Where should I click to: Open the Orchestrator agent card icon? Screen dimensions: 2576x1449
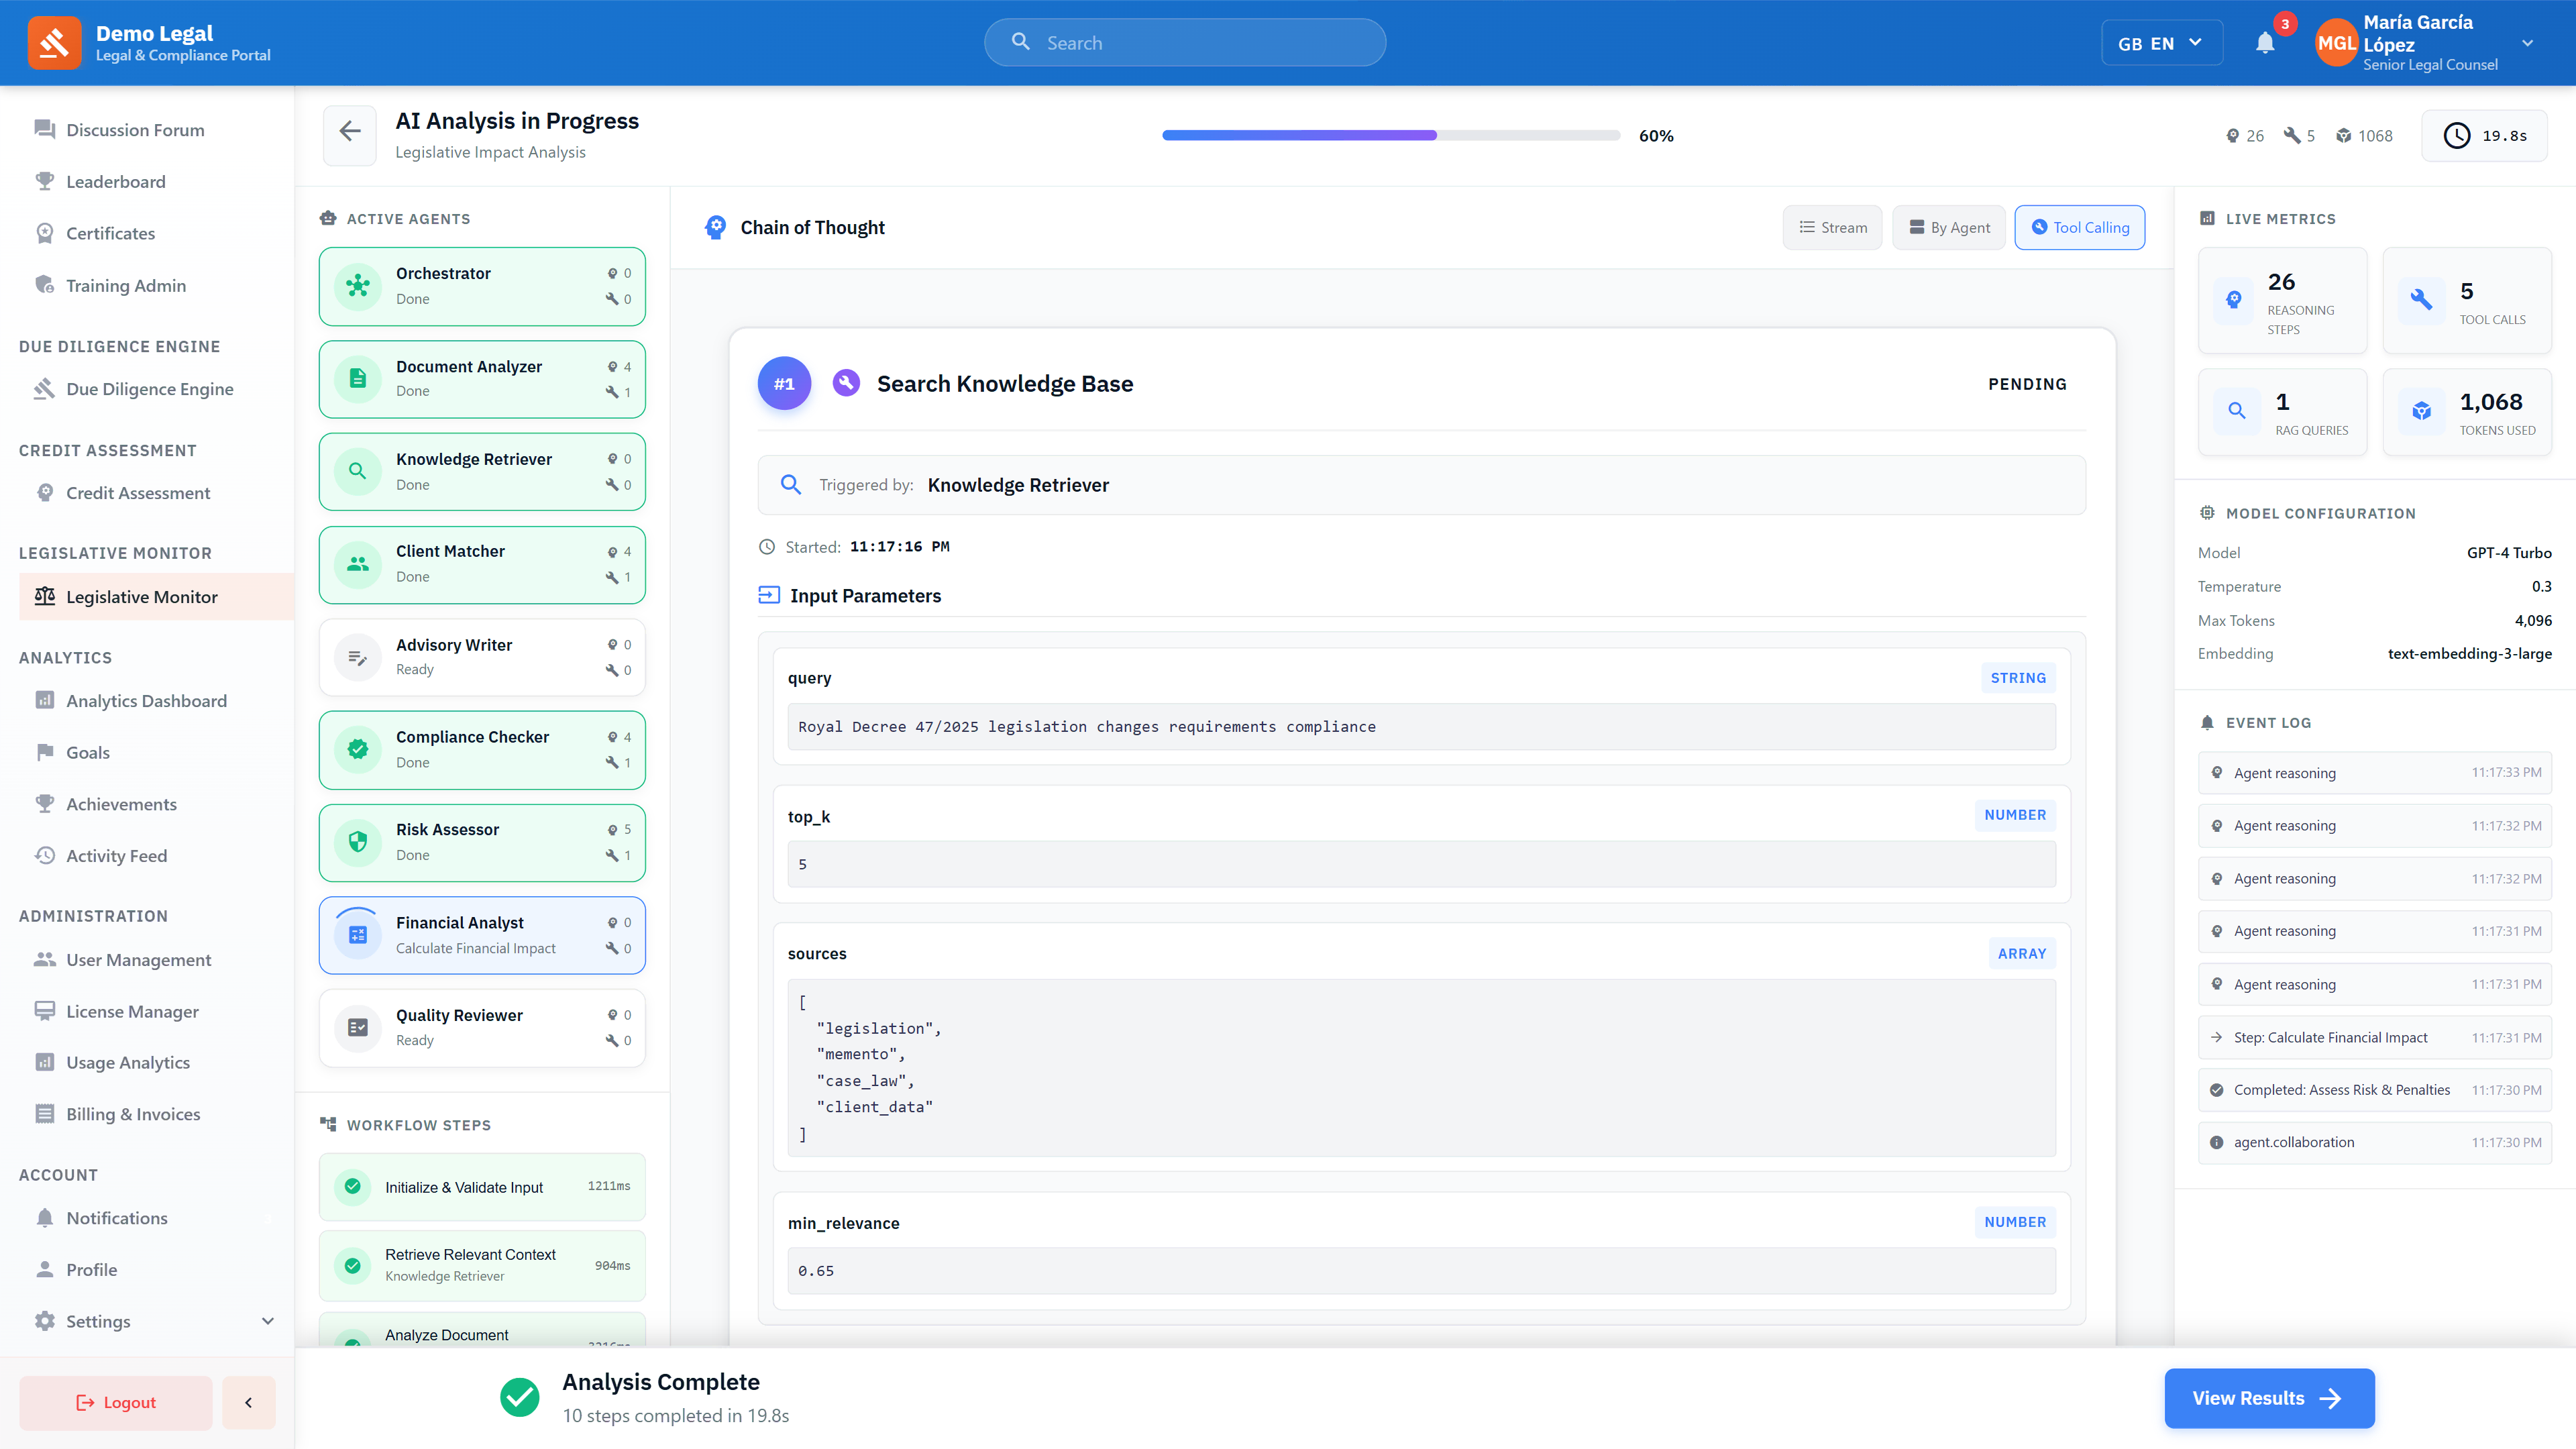pyautogui.click(x=357, y=285)
